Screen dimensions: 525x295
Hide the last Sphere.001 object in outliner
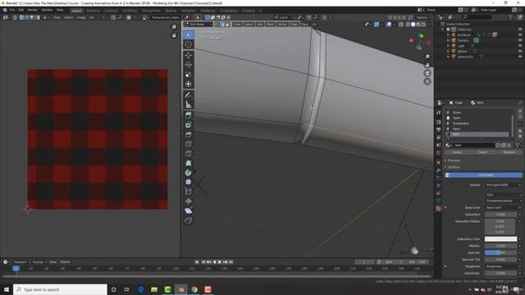click(520, 57)
